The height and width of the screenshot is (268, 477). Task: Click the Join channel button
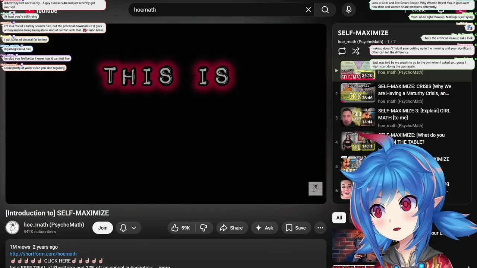pos(103,228)
